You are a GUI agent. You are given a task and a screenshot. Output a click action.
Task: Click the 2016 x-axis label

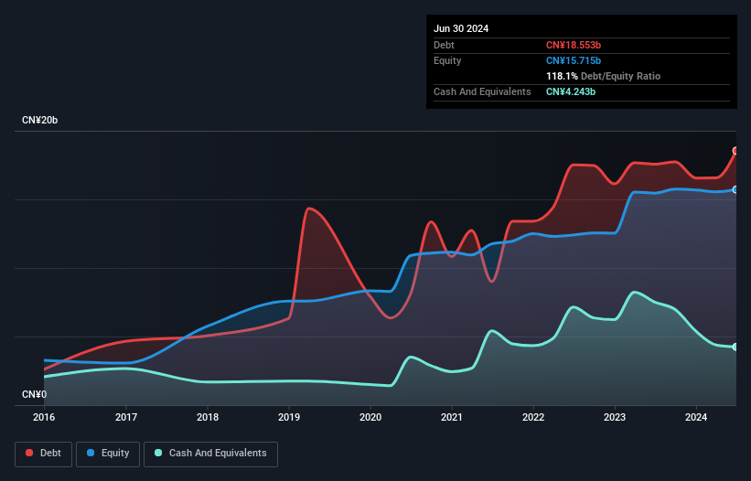tap(44, 417)
